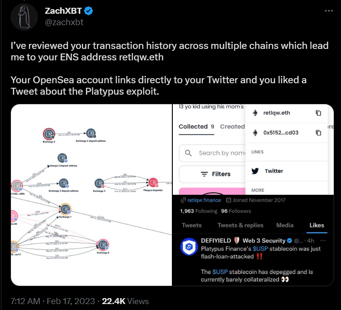This screenshot has width=341, height=310.
Task: Open the Media tab
Action: point(285,225)
